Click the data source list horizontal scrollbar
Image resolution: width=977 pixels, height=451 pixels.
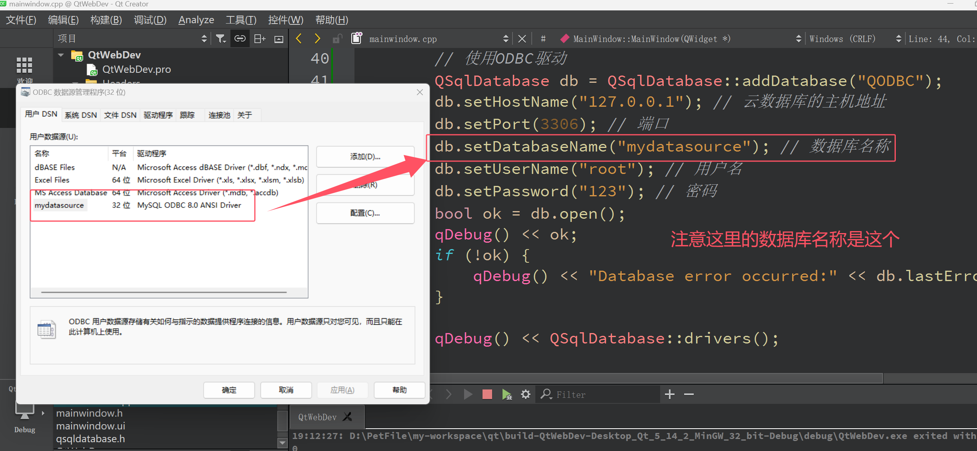164,292
